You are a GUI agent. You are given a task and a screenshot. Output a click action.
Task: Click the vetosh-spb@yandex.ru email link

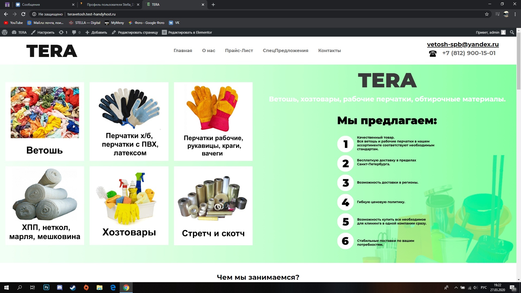[463, 44]
